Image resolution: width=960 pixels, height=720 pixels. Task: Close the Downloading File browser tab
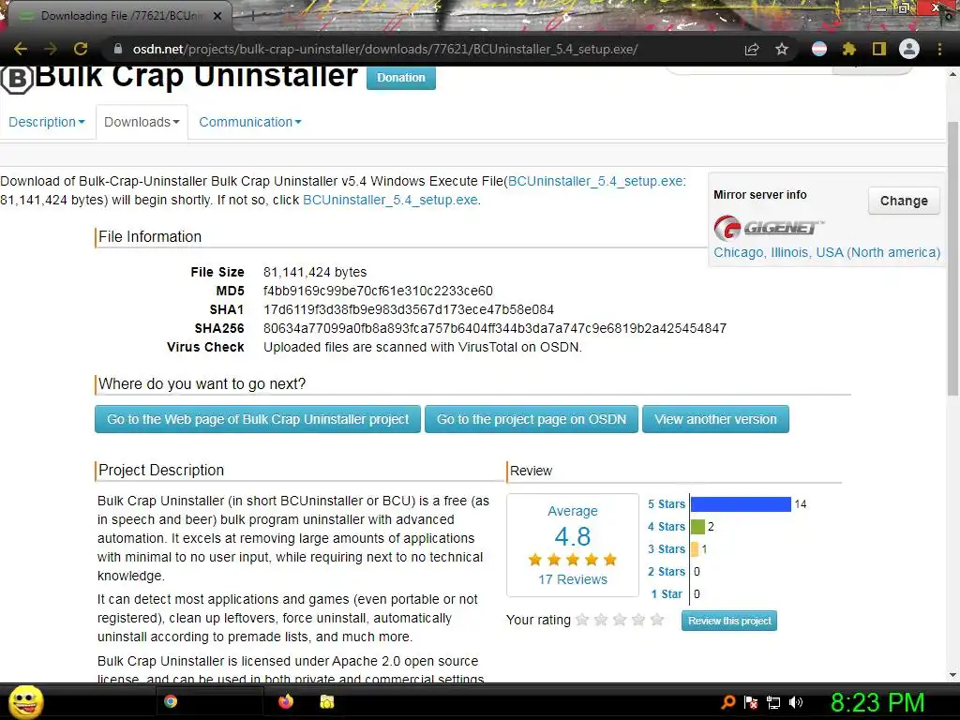(x=217, y=16)
